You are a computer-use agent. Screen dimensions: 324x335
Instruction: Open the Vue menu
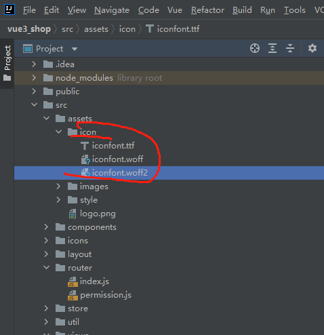point(175,10)
